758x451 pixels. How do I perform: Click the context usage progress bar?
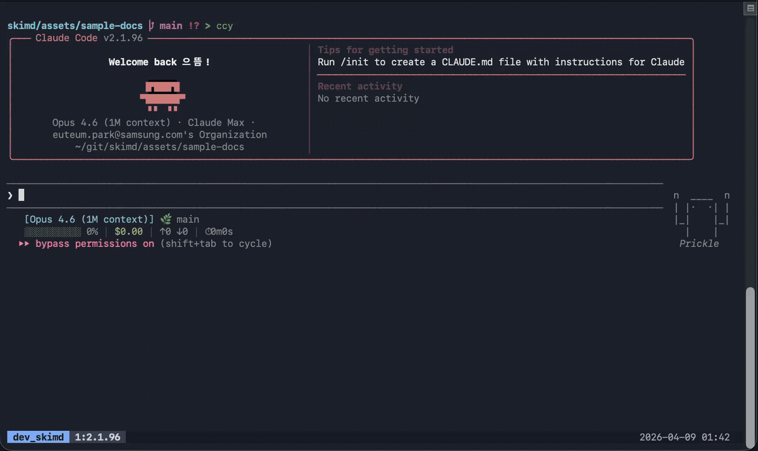click(x=52, y=232)
